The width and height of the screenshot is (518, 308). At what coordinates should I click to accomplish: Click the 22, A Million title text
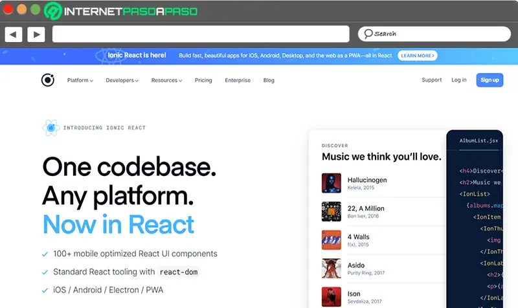point(366,208)
